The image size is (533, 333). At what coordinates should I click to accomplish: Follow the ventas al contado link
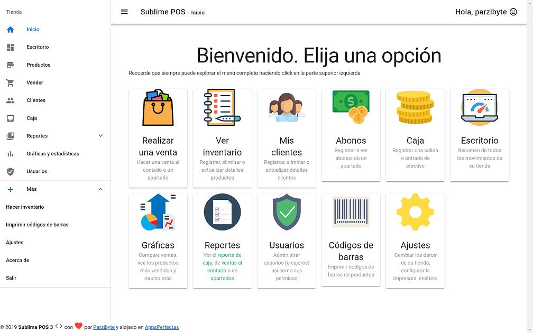(225, 267)
